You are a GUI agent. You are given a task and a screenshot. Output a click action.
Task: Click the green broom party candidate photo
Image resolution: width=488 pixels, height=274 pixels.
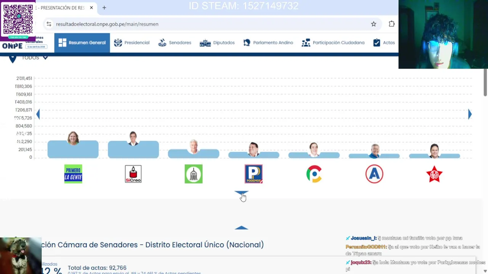pos(194,147)
